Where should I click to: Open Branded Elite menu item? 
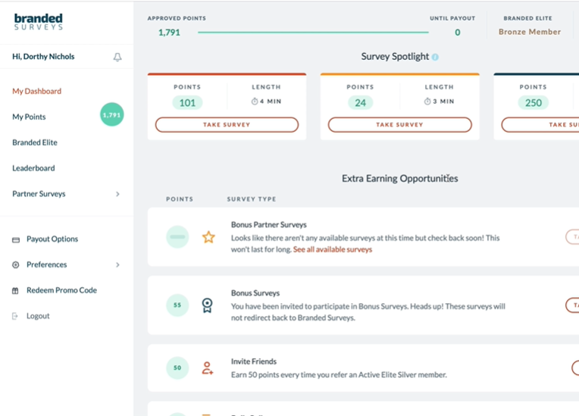35,142
